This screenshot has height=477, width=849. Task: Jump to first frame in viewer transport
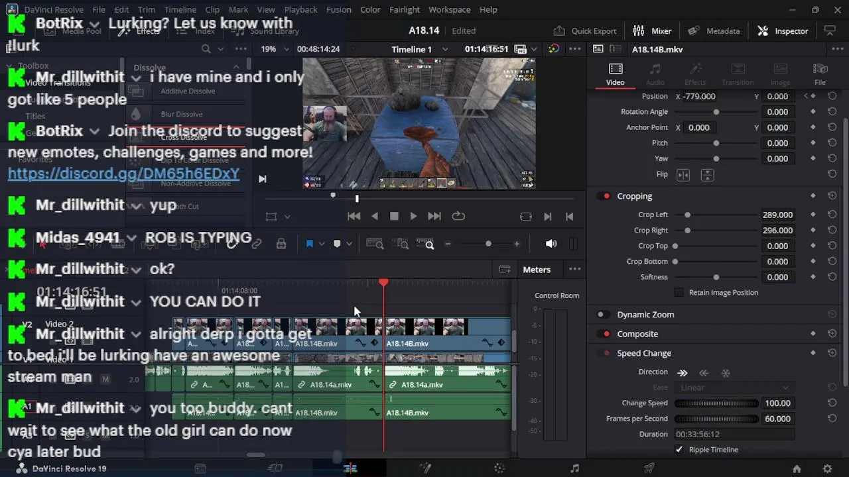coord(354,216)
